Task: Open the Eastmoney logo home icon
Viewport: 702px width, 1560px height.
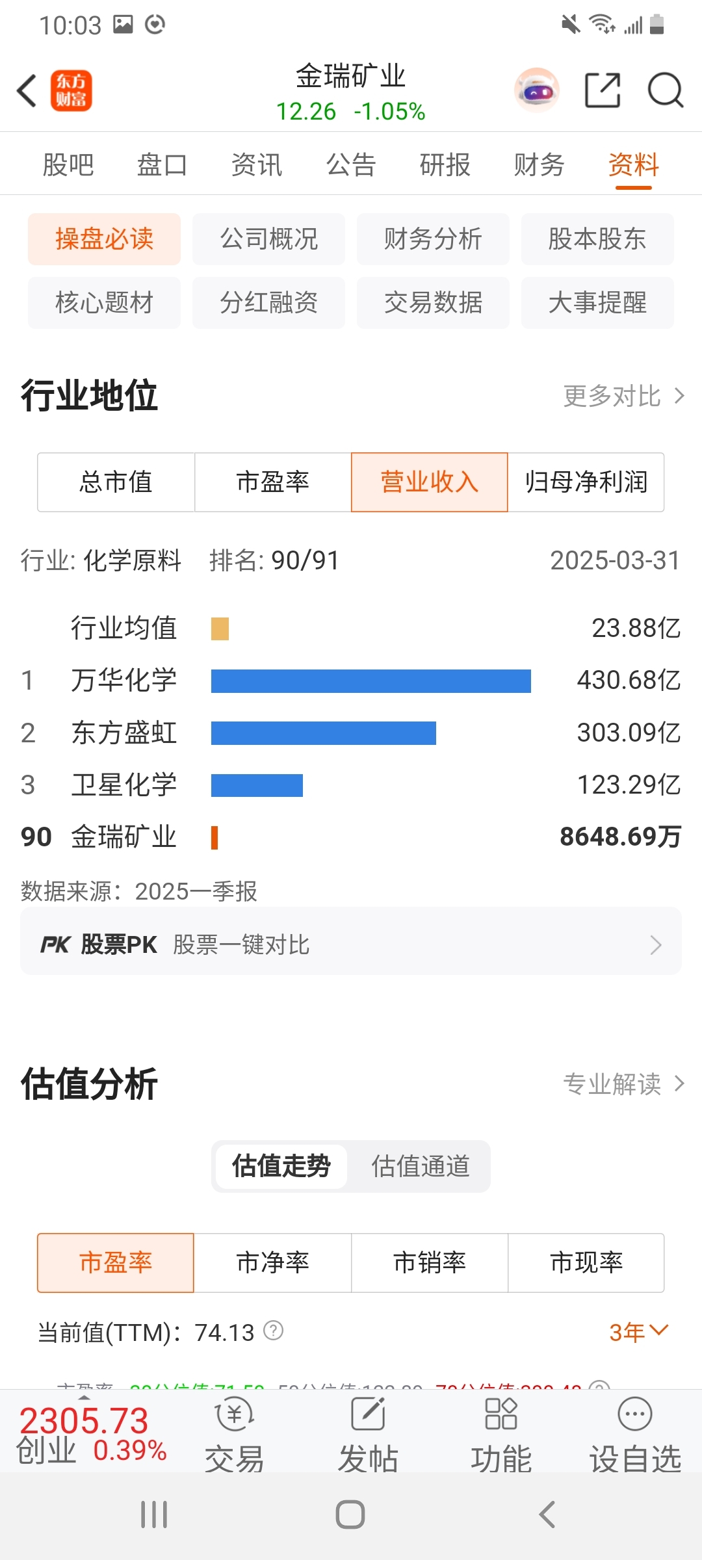Action: click(x=71, y=90)
